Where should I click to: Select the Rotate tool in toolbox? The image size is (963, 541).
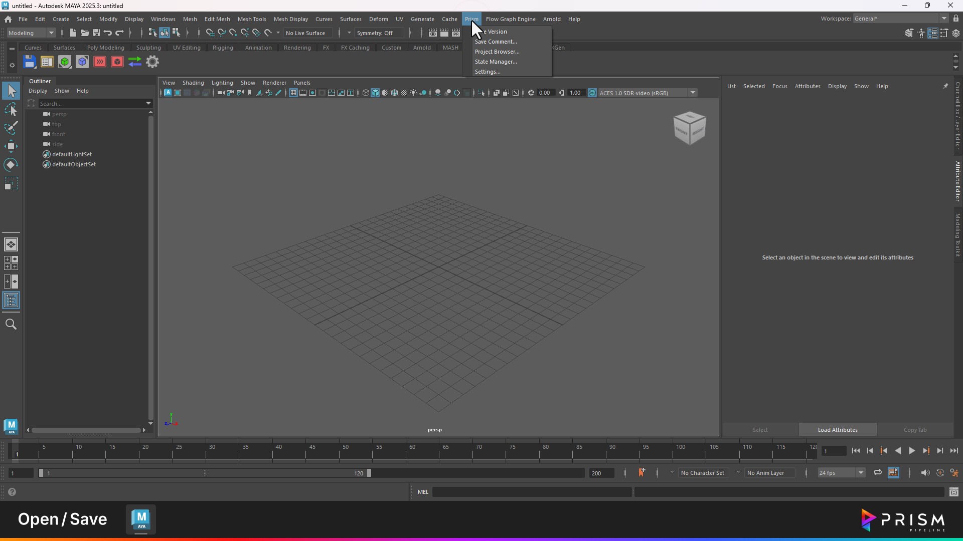point(11,165)
